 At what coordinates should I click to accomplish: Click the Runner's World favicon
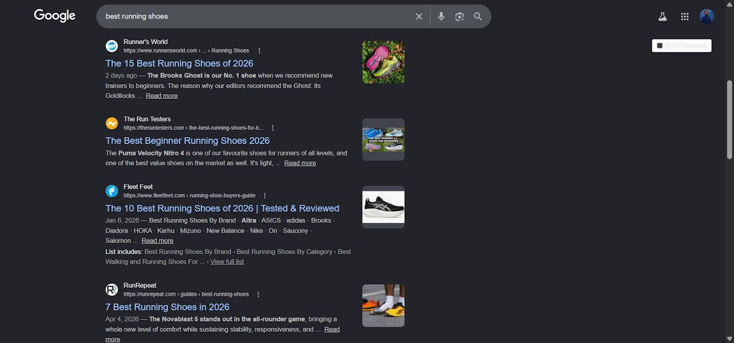[x=112, y=46]
